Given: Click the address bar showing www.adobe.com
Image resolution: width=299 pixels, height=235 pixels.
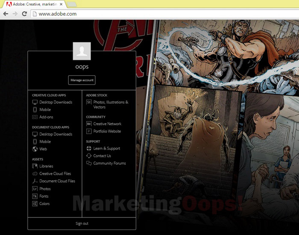Looking at the screenshot, I should click(166, 14).
